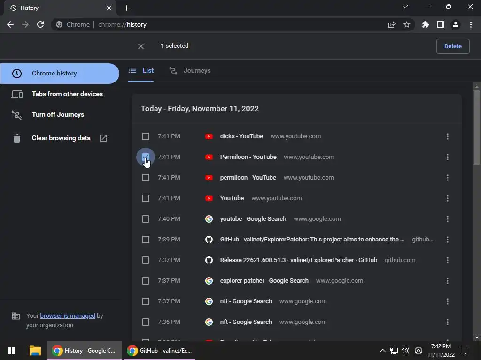The image size is (481, 360).
Task: Click the external-link icon beside Clear browsing data
Action: point(103,138)
